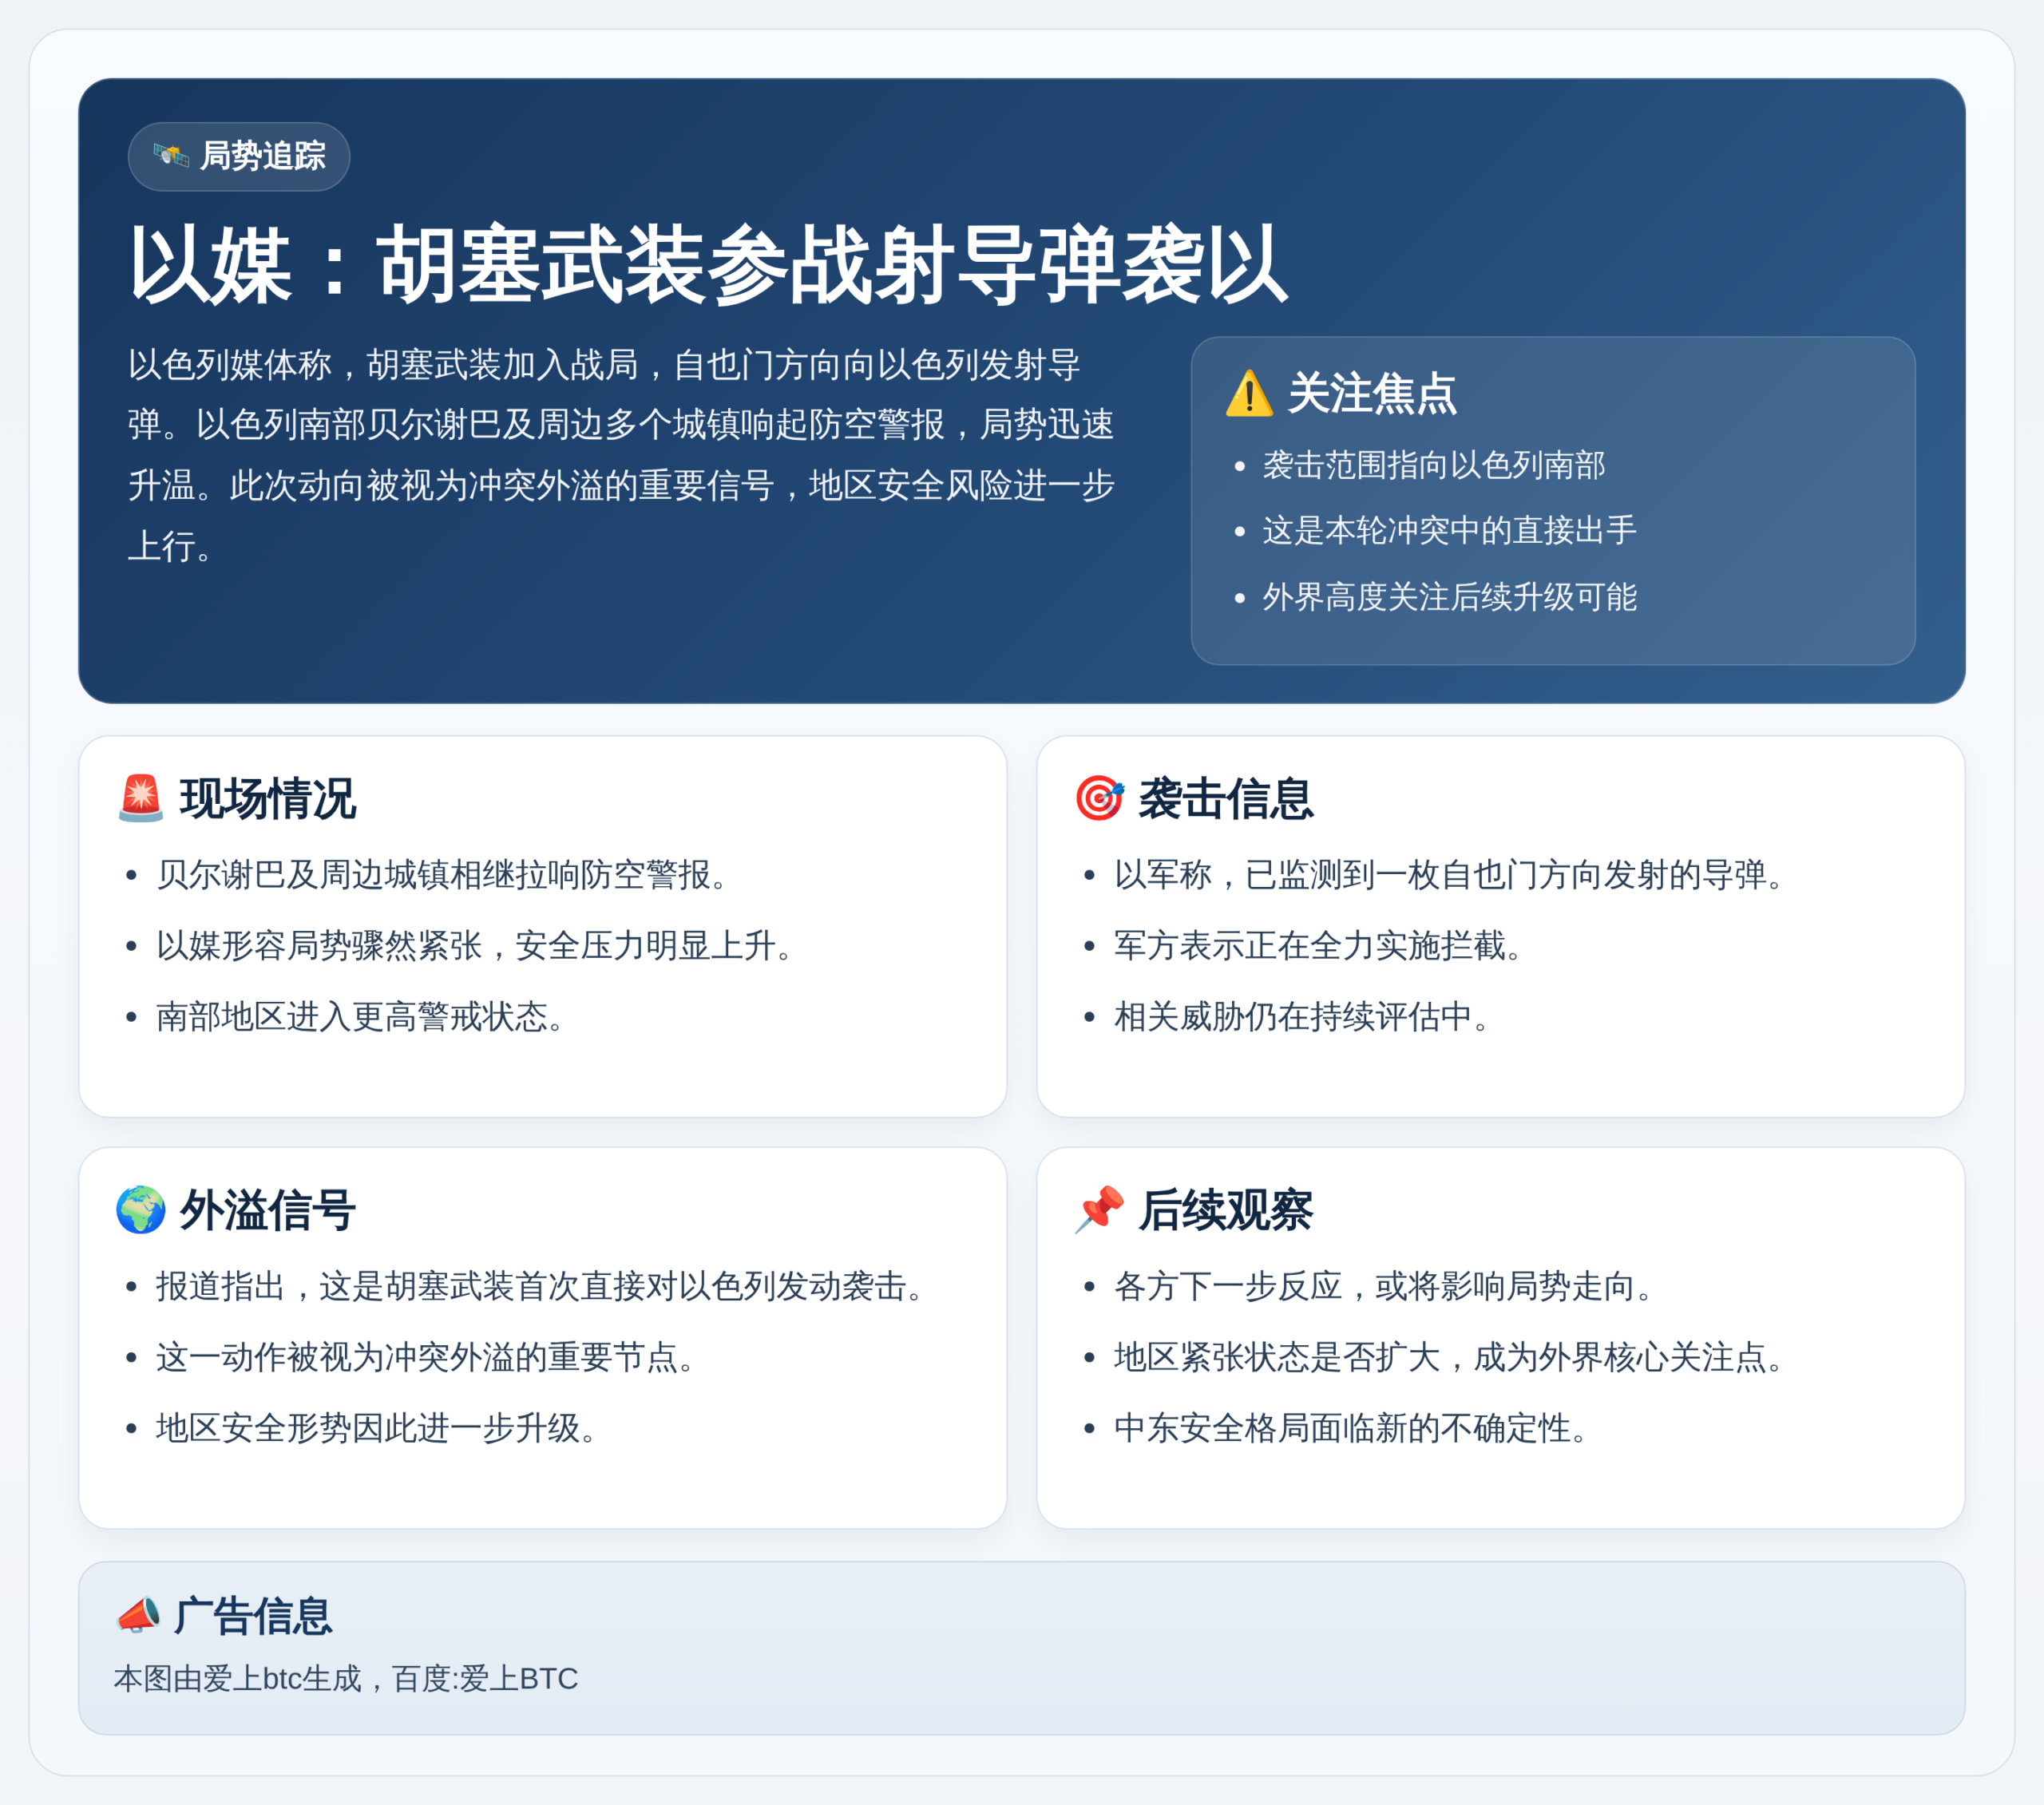Click the summary paragraph starting 以色列媒体称
Screen dimensions: 2044x1805
(x=621, y=455)
